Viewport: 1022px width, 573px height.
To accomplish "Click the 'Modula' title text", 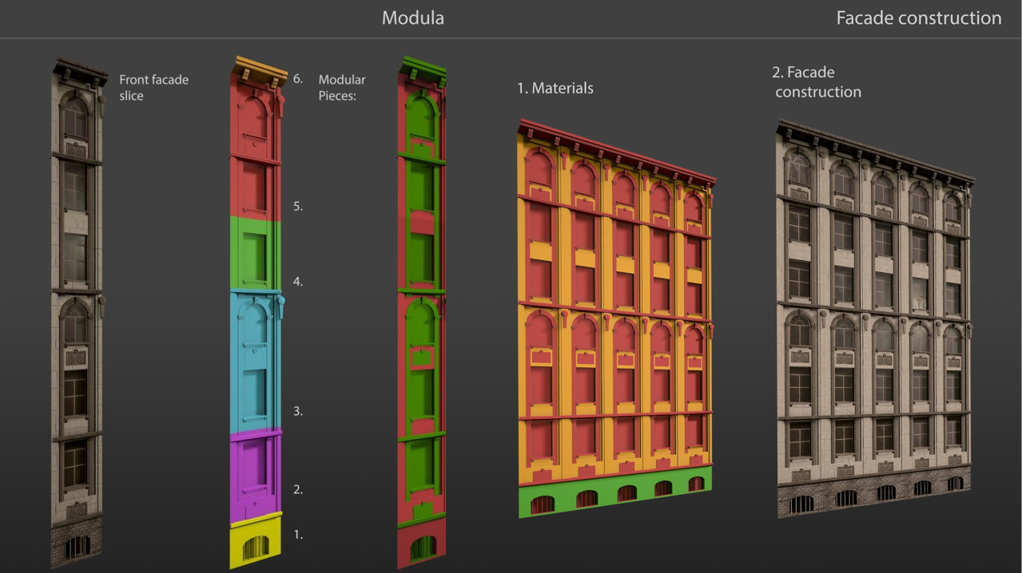I will click(412, 18).
